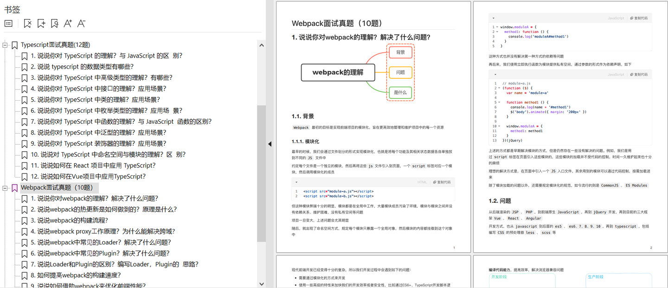Click the delete bookmark icon

pyautogui.click(x=28, y=24)
